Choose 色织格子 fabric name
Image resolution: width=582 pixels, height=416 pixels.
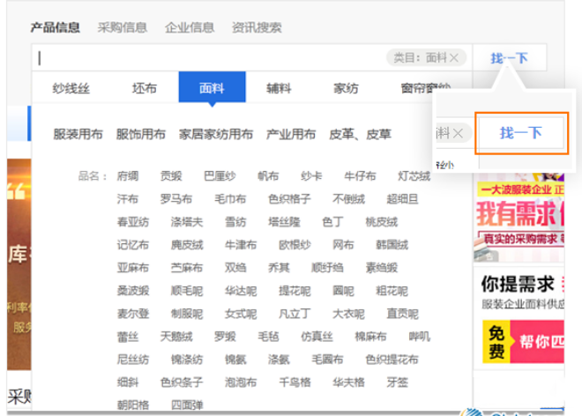(x=289, y=199)
